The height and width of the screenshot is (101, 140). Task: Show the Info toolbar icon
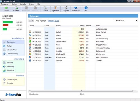(86, 9)
